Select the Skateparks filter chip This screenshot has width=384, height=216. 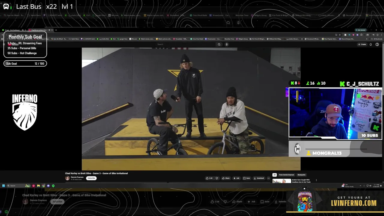point(301,175)
